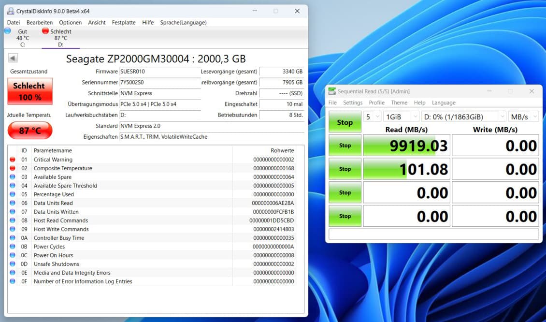Click the Standard field showing NVM Express 2.0
This screenshot has width=546, height=322.
click(x=212, y=126)
